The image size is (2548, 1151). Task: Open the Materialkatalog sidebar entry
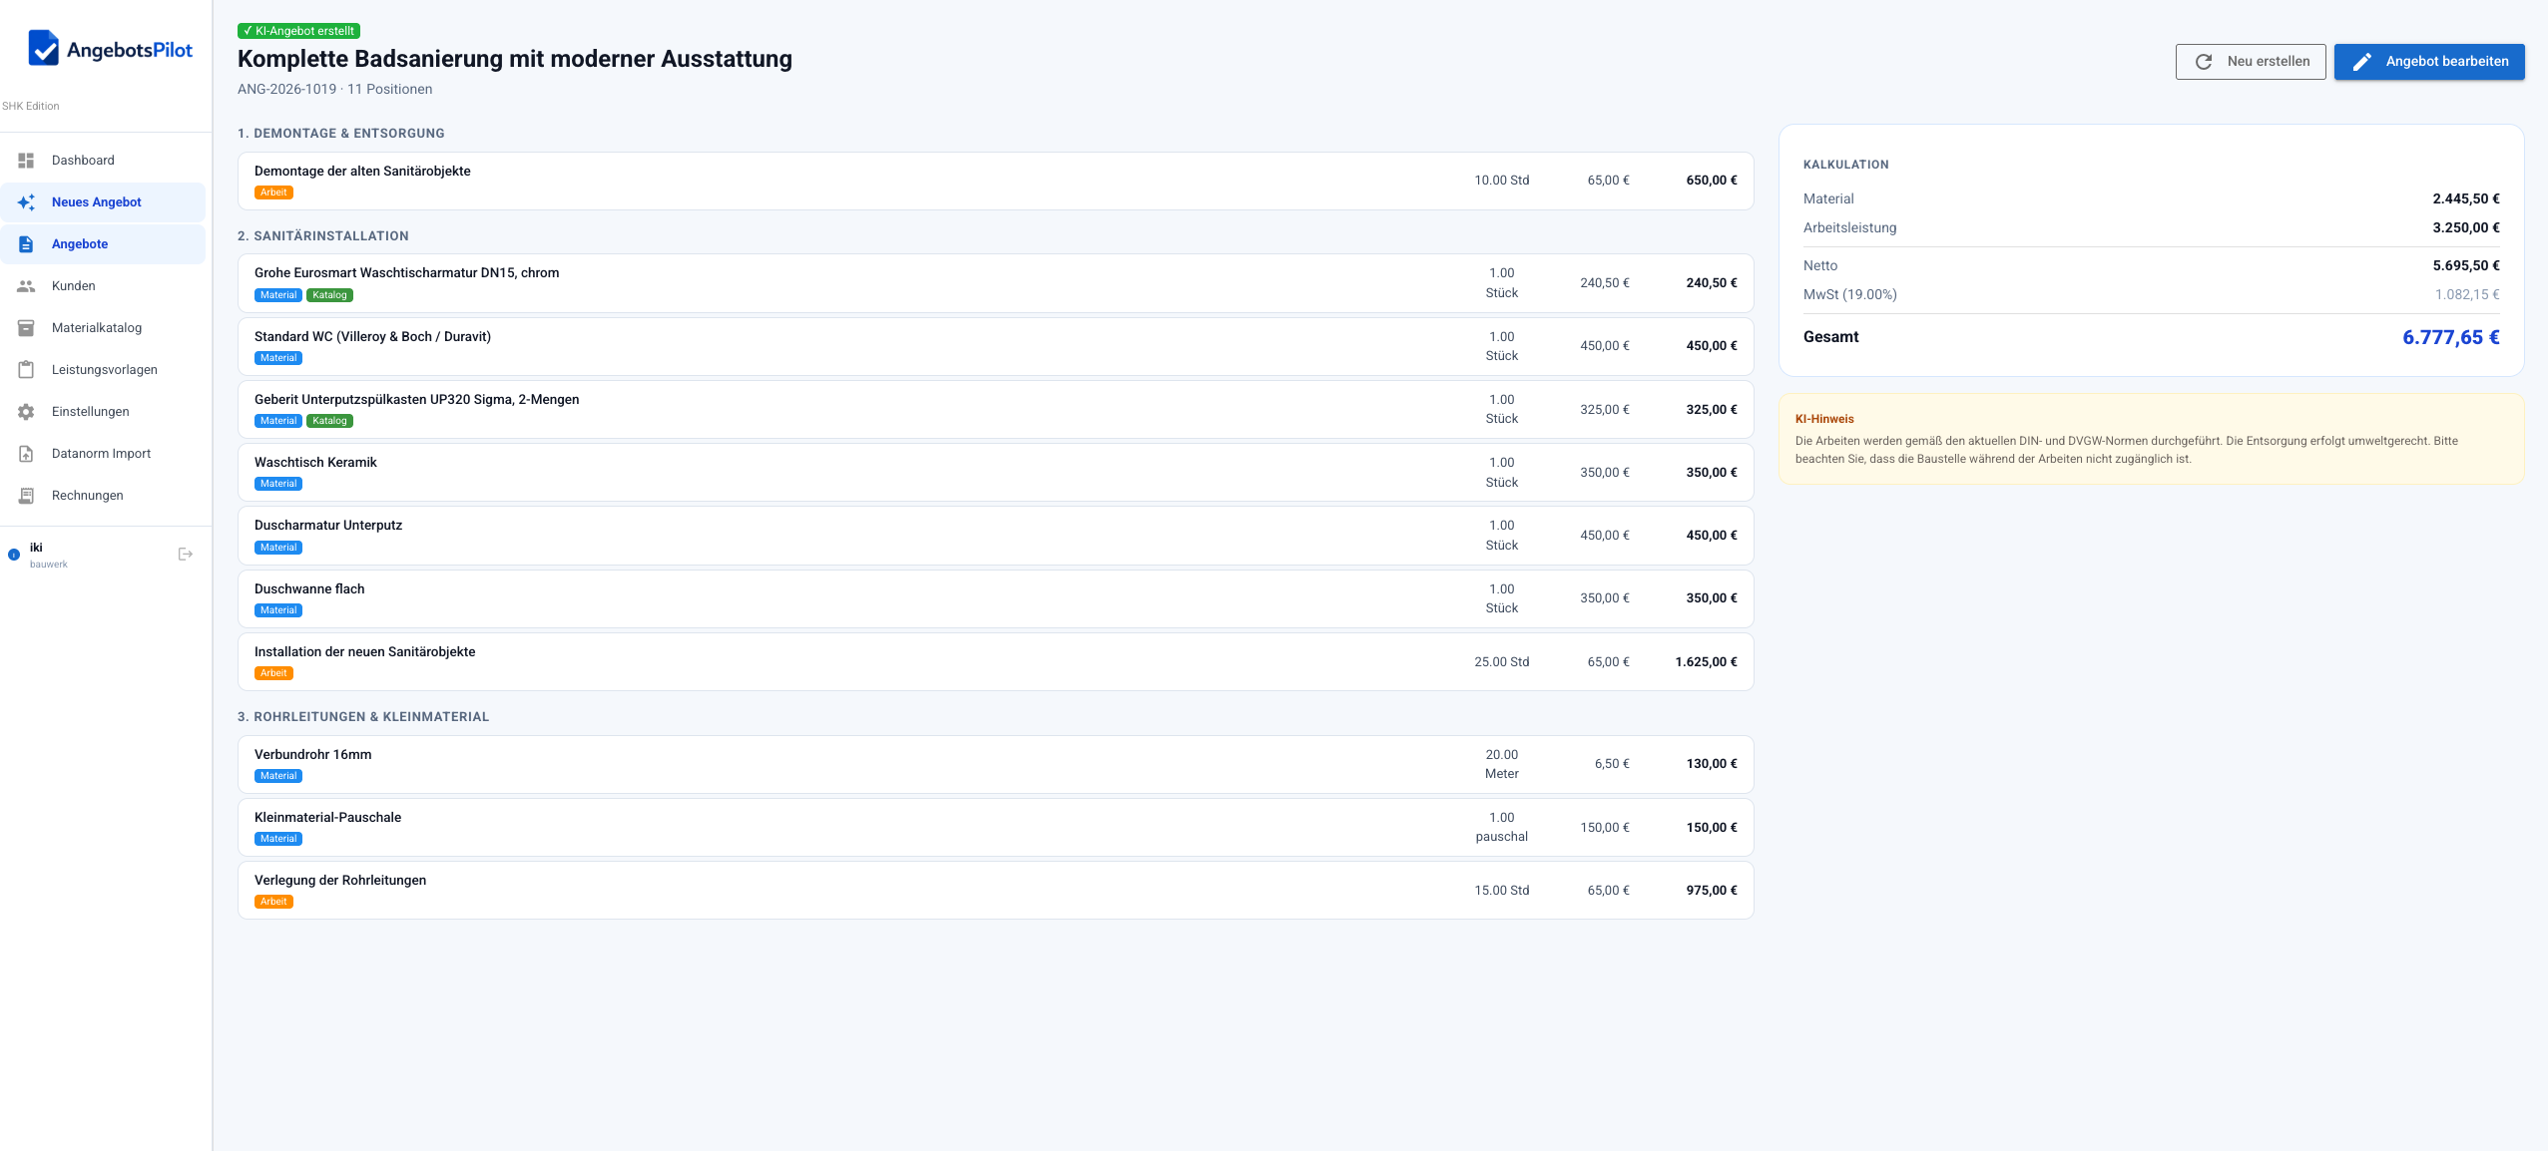point(97,328)
